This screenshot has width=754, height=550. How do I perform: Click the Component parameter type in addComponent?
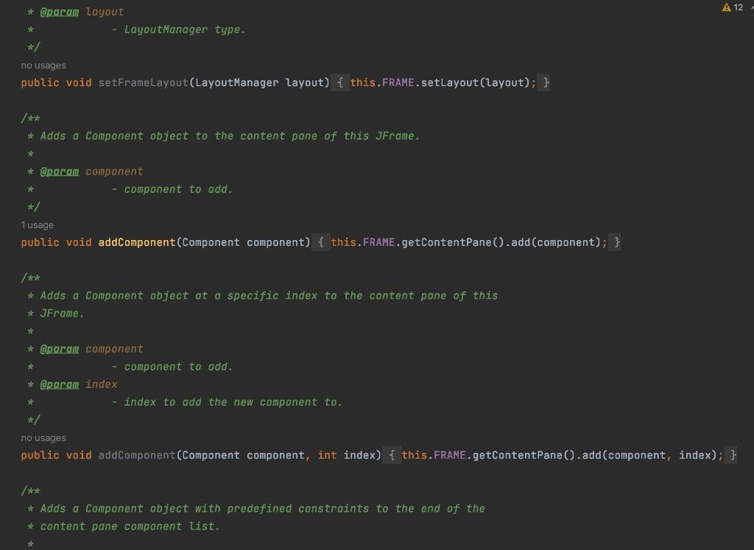point(211,241)
